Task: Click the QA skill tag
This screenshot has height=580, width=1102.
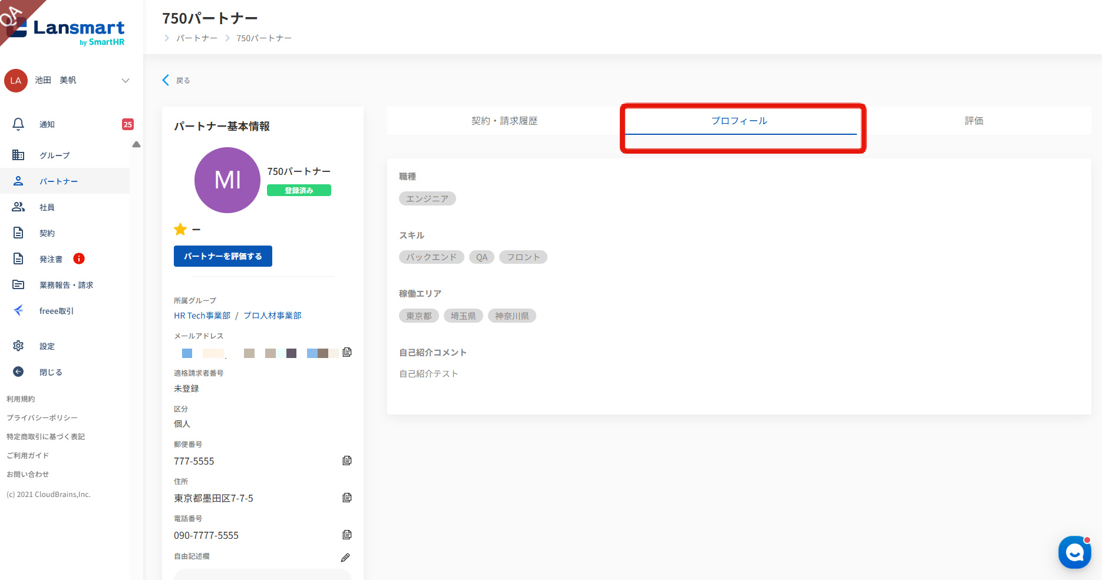Action: pos(481,257)
